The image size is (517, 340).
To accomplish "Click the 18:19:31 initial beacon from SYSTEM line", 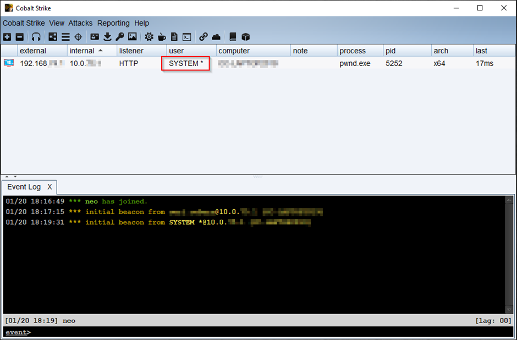I will click(x=158, y=222).
